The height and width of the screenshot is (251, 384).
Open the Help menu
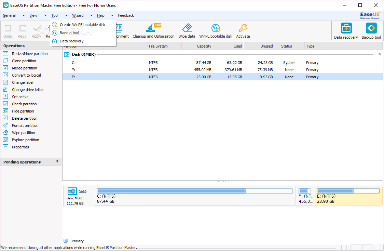(x=101, y=15)
